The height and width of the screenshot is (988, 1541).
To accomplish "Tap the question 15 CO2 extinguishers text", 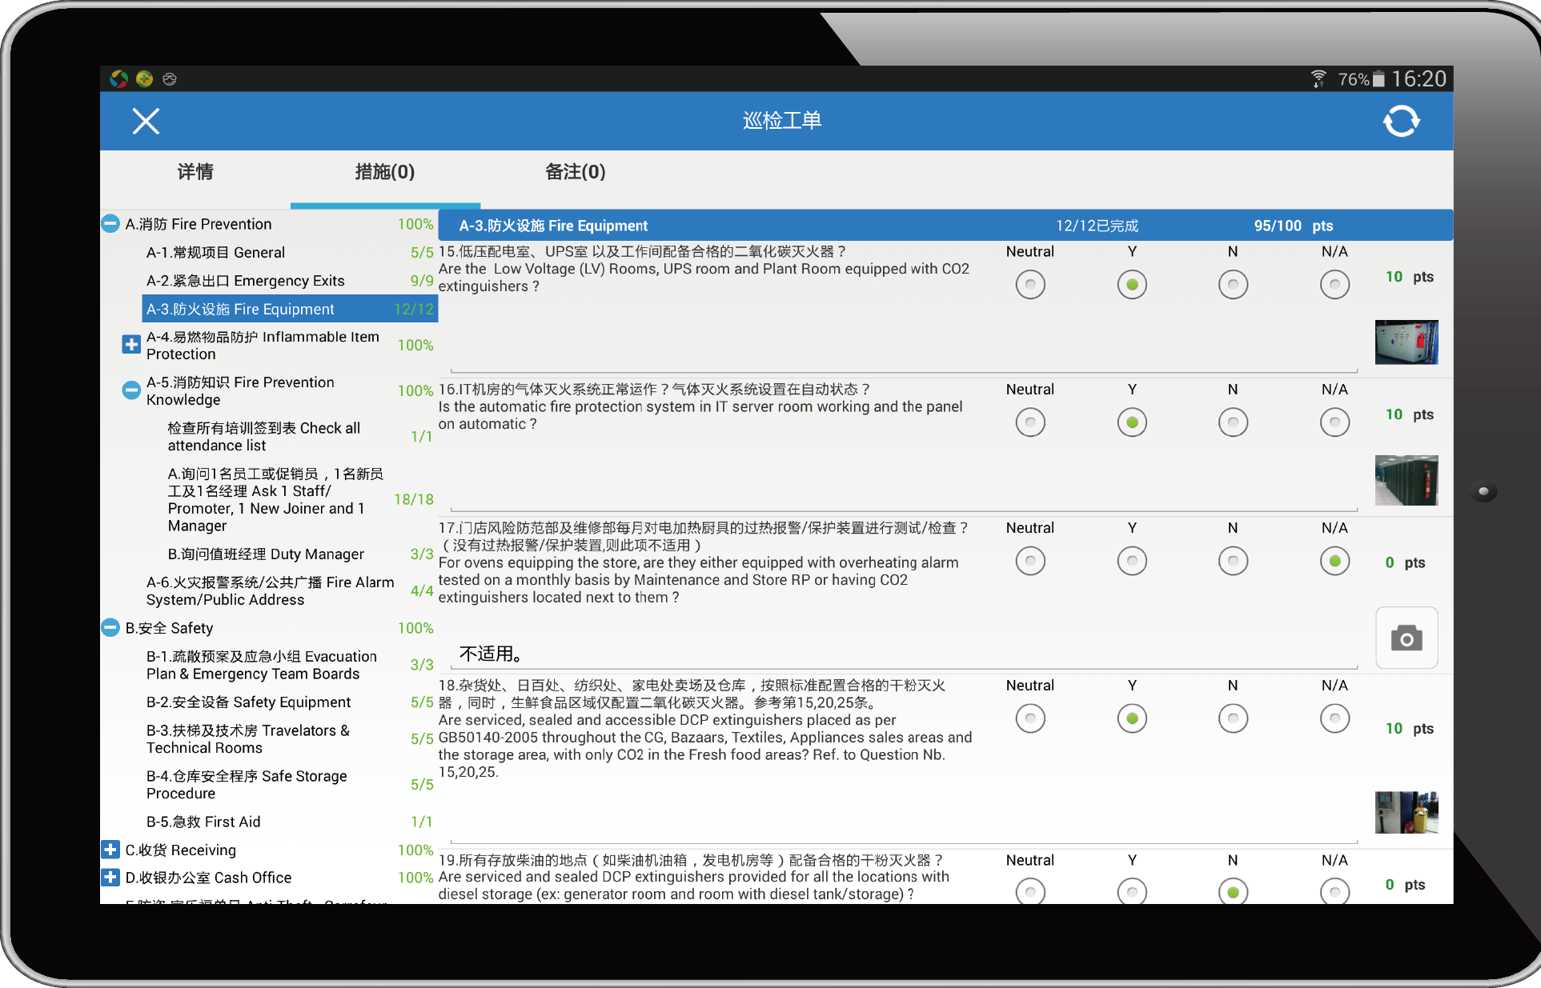I will pyautogui.click(x=704, y=269).
